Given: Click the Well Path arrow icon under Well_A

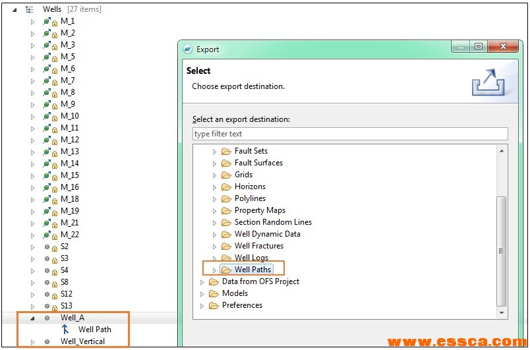Looking at the screenshot, I should point(65,330).
